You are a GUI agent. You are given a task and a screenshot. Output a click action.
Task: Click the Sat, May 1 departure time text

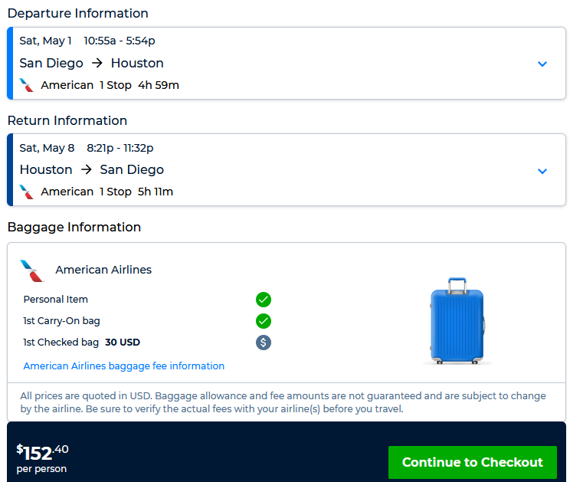click(x=87, y=41)
